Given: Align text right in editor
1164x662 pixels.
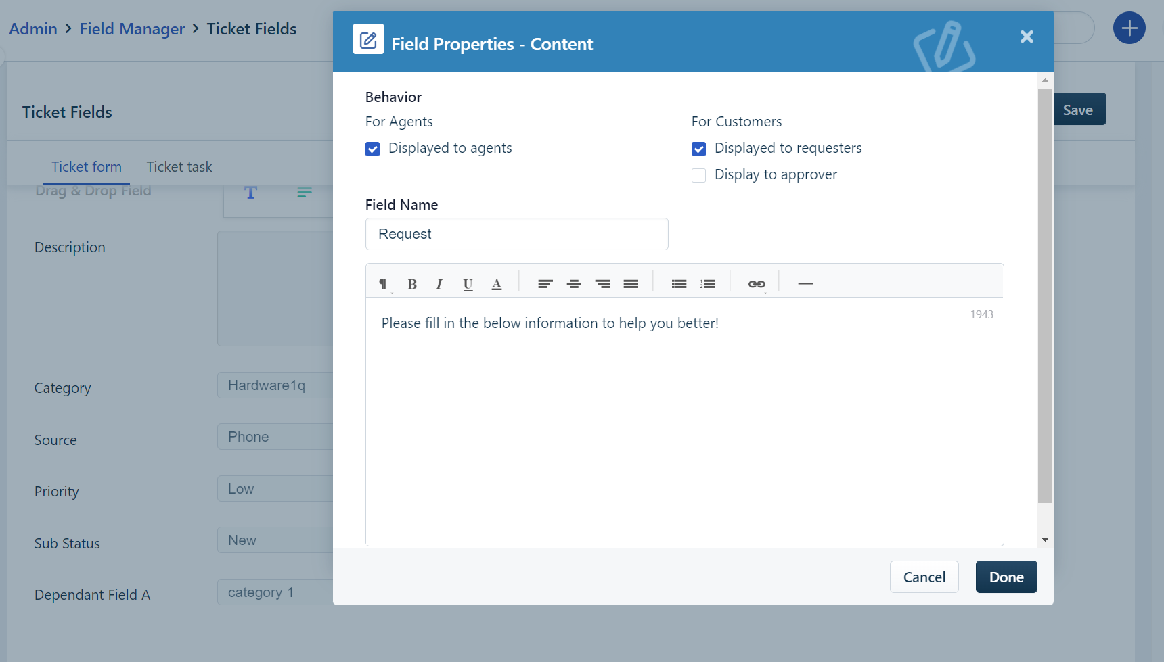Looking at the screenshot, I should point(602,284).
